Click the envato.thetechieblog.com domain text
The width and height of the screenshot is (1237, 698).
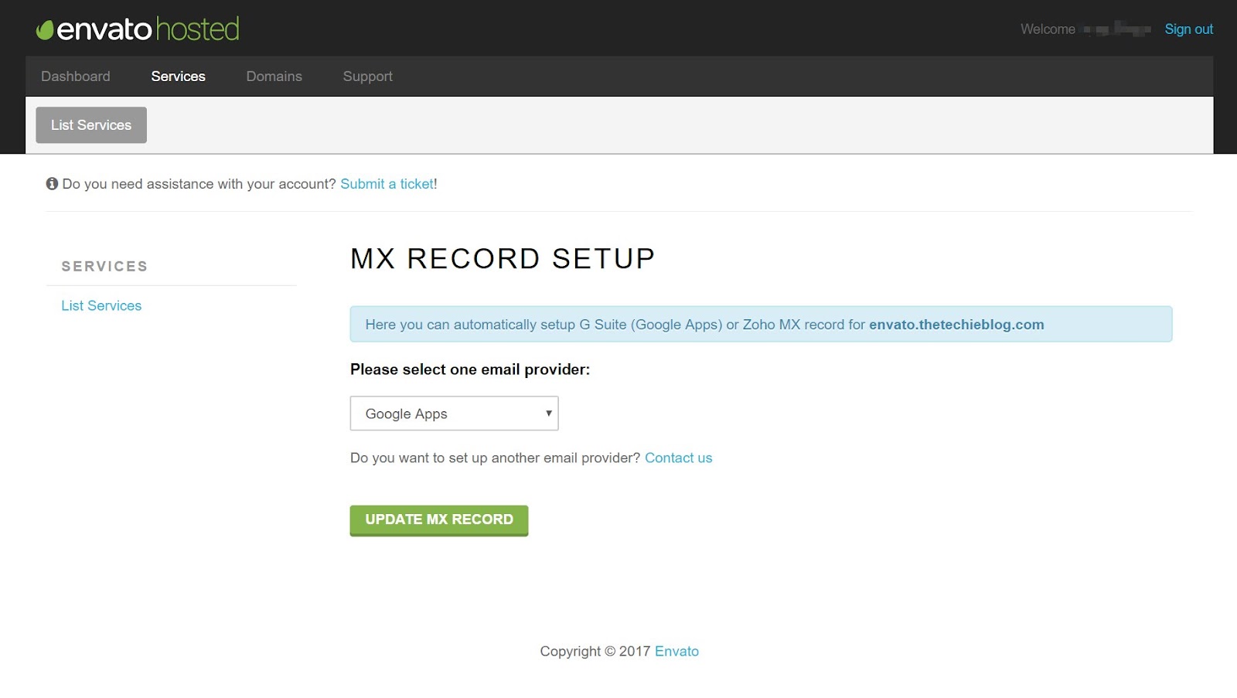click(956, 325)
